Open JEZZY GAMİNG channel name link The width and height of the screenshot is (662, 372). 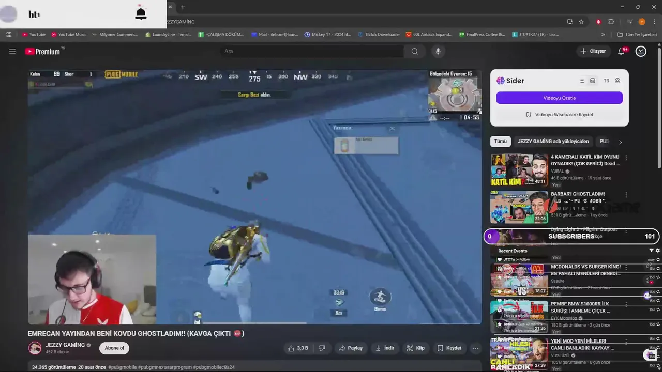(x=65, y=345)
